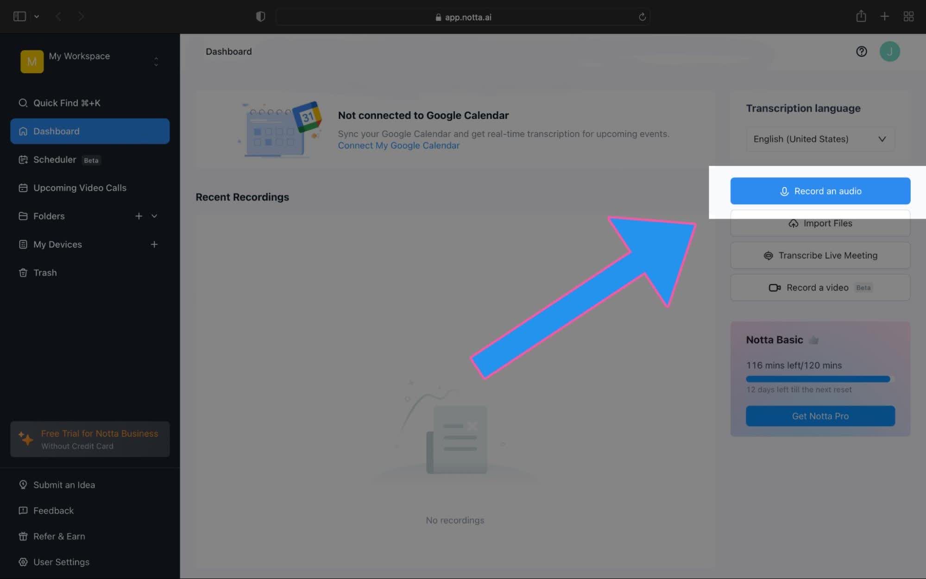Screen dimensions: 926x579
Task: Click the user profile avatar icon
Action: click(x=890, y=50)
